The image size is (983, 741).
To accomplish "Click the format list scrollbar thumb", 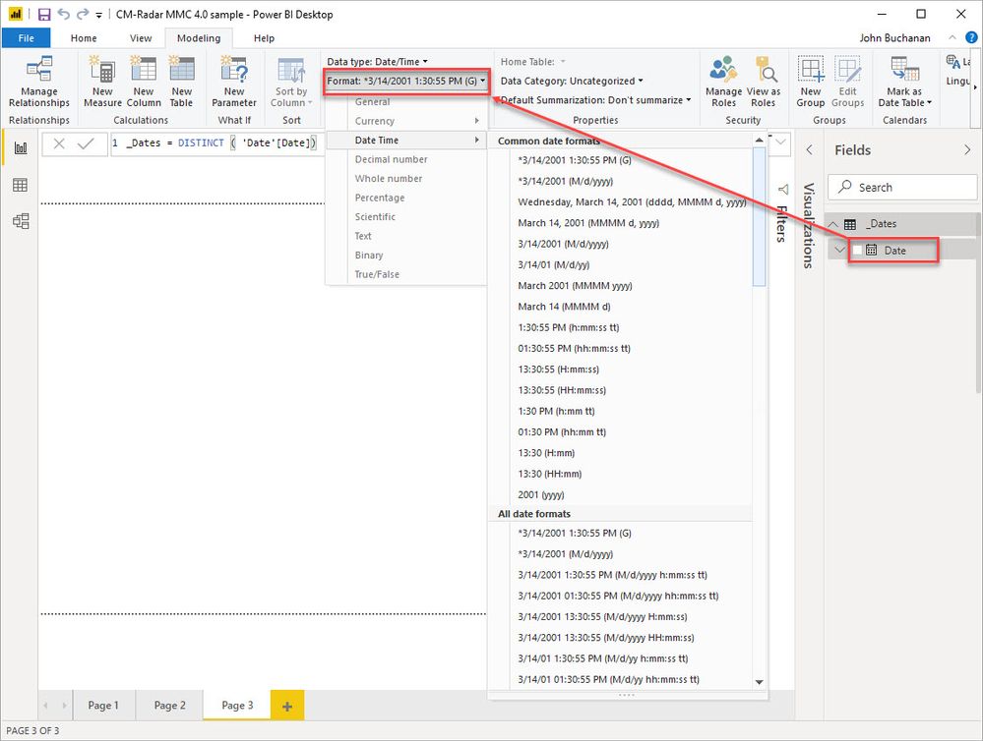I will tap(759, 217).
